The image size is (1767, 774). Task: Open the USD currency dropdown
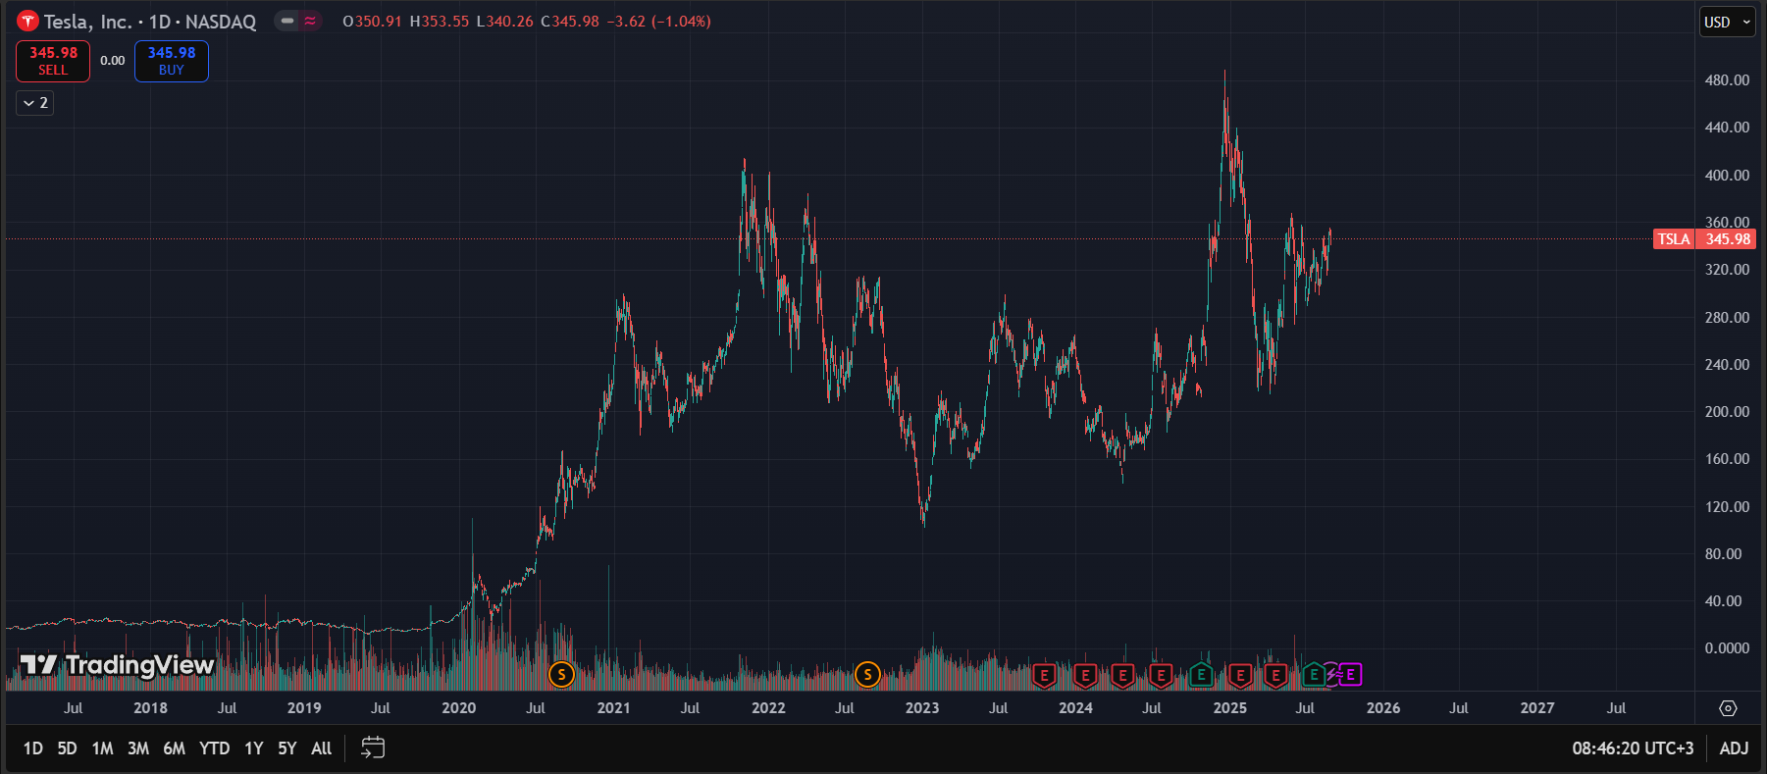[x=1727, y=22]
